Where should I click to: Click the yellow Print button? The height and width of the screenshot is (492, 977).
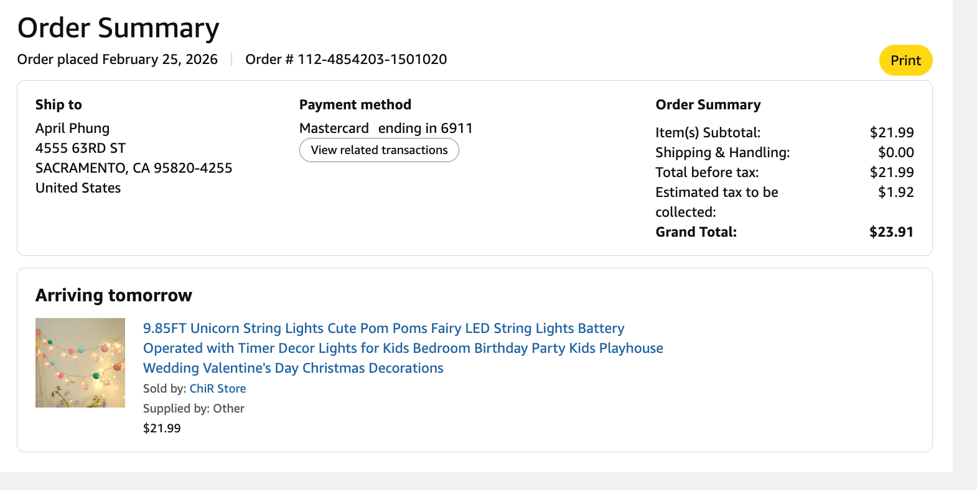click(905, 60)
